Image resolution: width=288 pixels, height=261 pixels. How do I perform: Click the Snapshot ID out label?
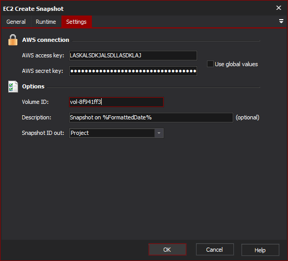pyautogui.click(x=43, y=133)
